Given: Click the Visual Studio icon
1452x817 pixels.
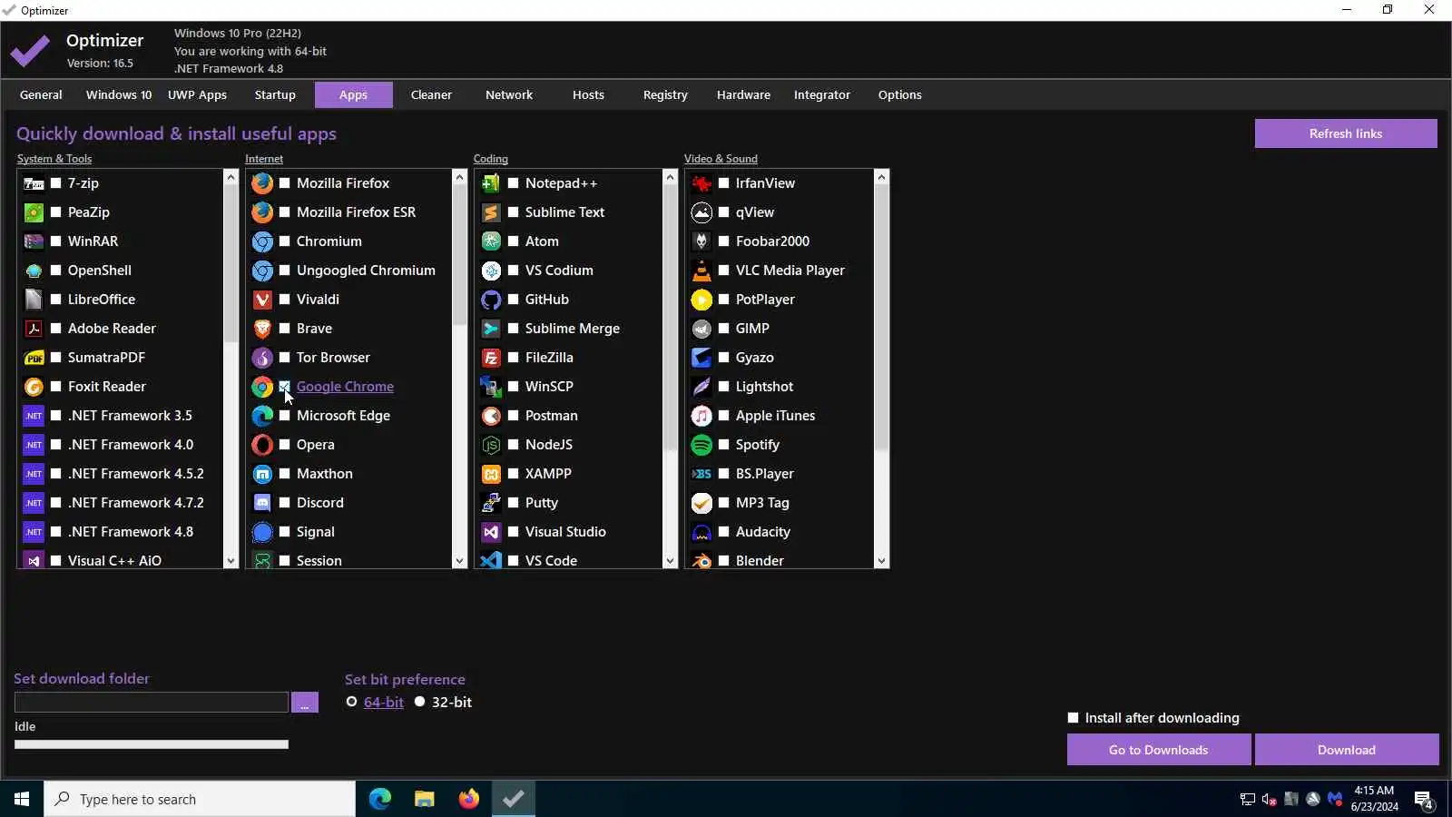Looking at the screenshot, I should pyautogui.click(x=491, y=532).
